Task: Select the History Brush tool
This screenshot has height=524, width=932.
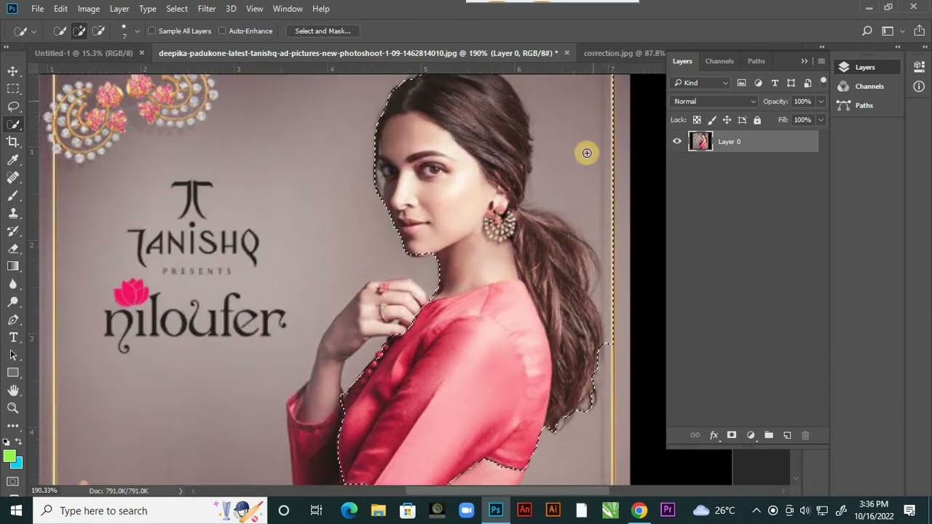Action: pyautogui.click(x=13, y=231)
